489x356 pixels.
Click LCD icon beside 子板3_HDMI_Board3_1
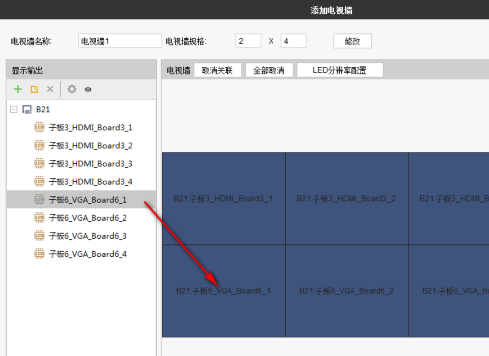39,127
